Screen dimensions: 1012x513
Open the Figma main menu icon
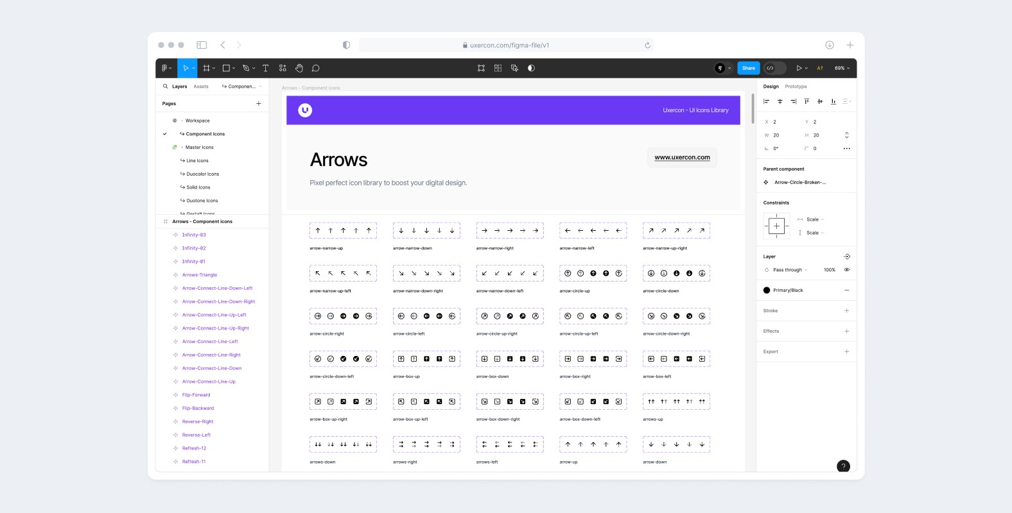pyautogui.click(x=164, y=68)
